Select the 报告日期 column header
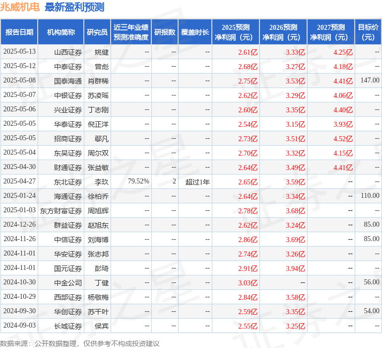Image resolution: width=382 pixels, height=348 pixels. [x=19, y=32]
